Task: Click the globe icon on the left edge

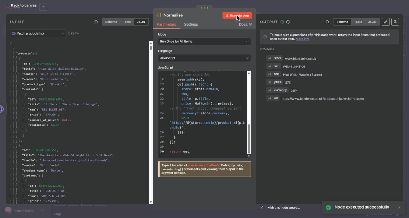Action: point(1,109)
